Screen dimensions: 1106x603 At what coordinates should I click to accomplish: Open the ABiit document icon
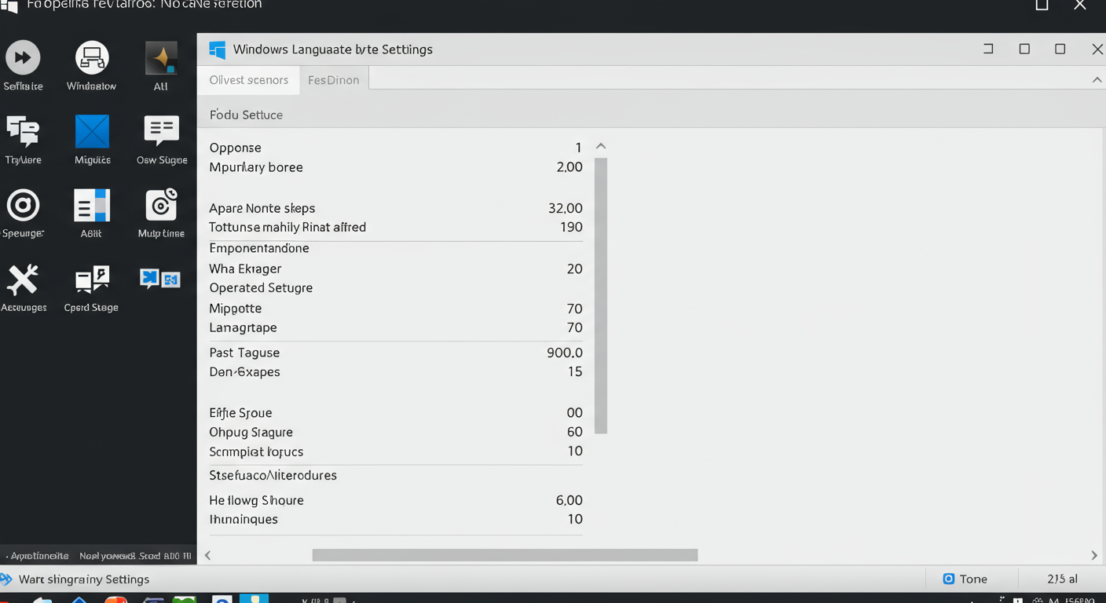(92, 206)
